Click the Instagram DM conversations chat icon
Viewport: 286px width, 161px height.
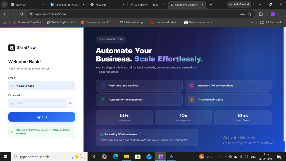[x=192, y=86]
